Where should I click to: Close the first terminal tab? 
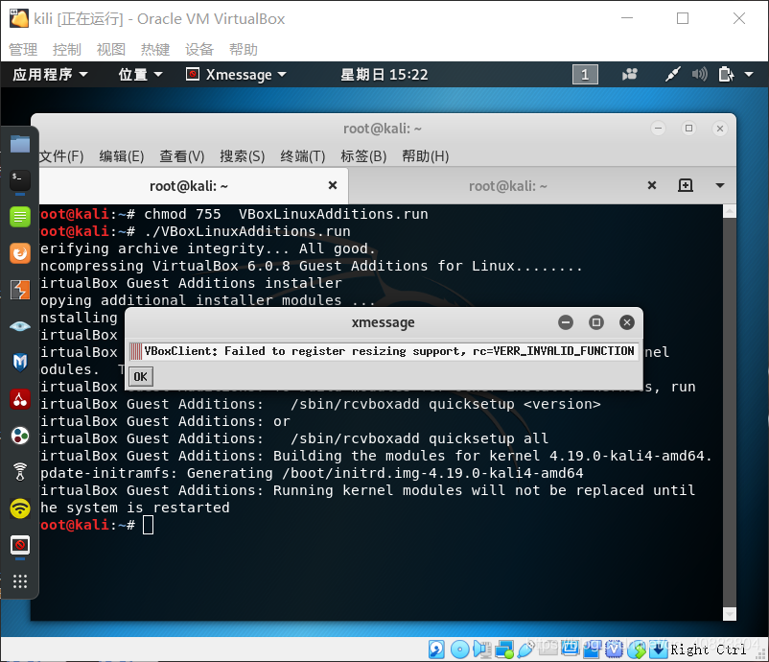coord(333,185)
